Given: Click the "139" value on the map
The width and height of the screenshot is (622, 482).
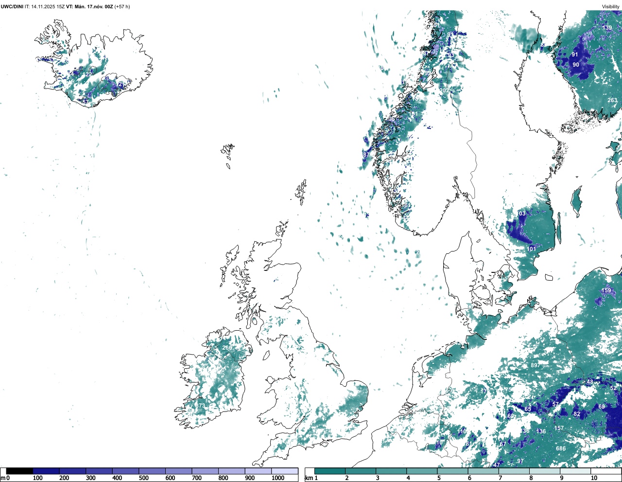Looking at the screenshot, I should pos(607,28).
